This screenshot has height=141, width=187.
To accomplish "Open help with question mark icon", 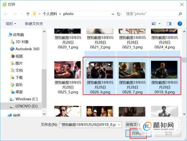I will coord(180,24).
